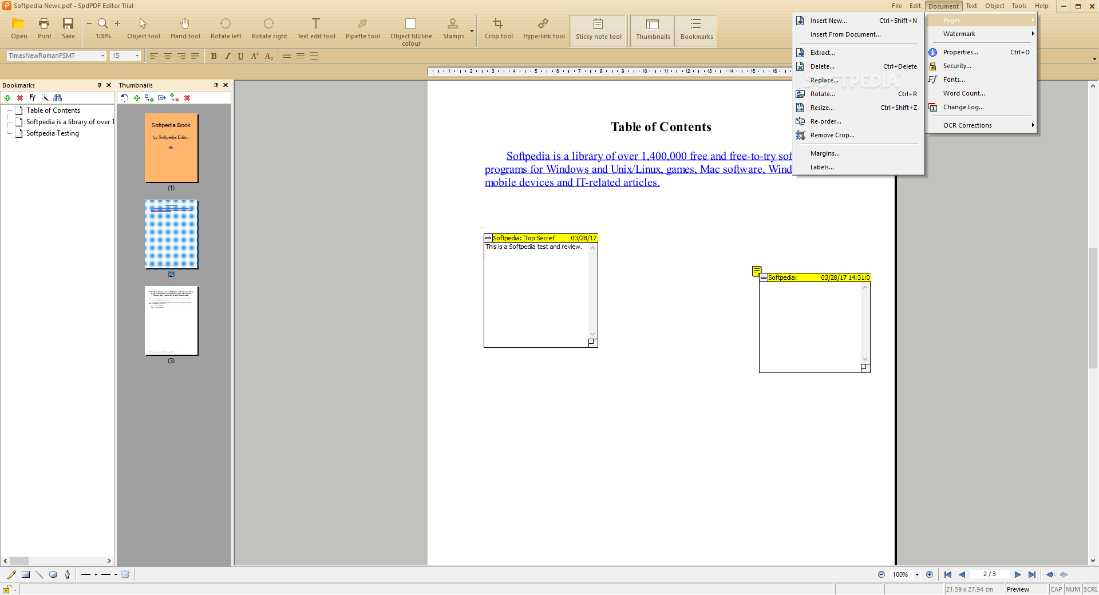Open the line width dropdown arrow
The image size is (1099, 595).
pyautogui.click(x=116, y=574)
